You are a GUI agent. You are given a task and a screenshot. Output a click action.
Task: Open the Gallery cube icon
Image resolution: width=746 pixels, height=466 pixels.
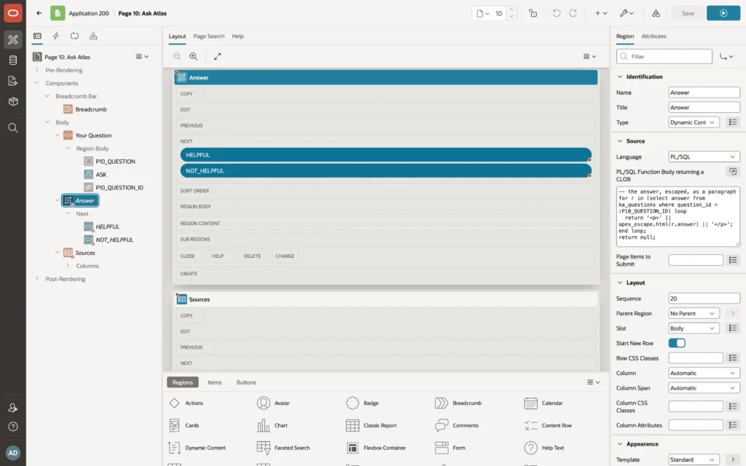pos(13,101)
